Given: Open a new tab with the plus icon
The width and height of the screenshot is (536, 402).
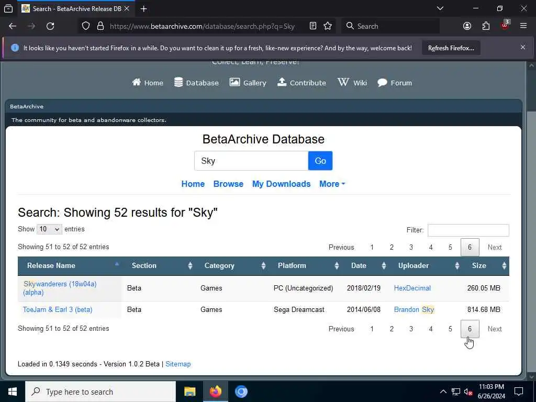Looking at the screenshot, I should [x=143, y=8].
